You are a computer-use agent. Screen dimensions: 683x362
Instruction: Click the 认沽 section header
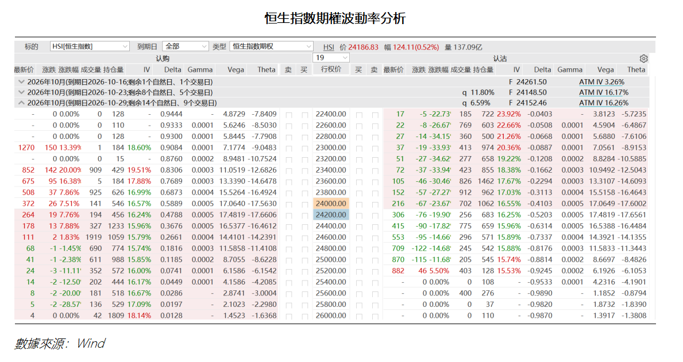click(500, 59)
